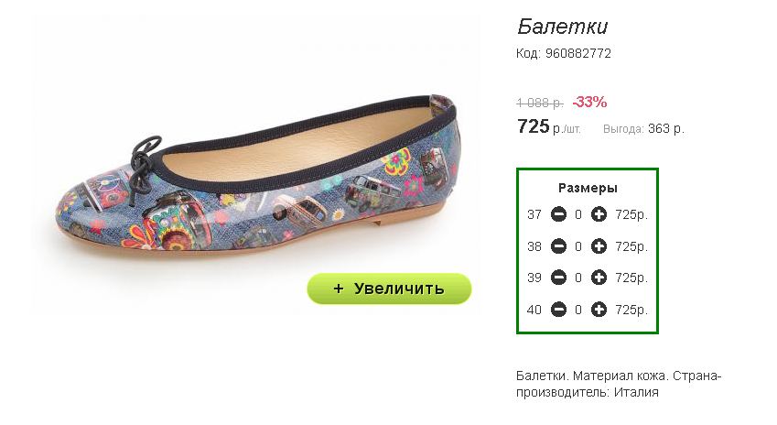The width and height of the screenshot is (777, 425).
Task: Click plus icon for size 39
Action: [599, 278]
